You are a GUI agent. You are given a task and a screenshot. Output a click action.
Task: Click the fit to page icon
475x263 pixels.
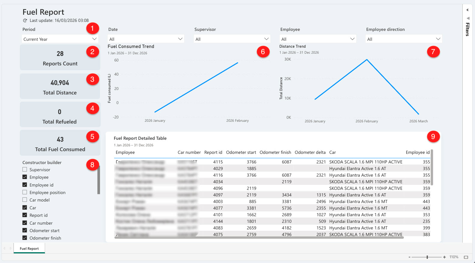(x=466, y=257)
